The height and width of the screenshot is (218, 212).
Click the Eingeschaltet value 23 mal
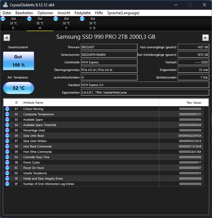(193, 70)
